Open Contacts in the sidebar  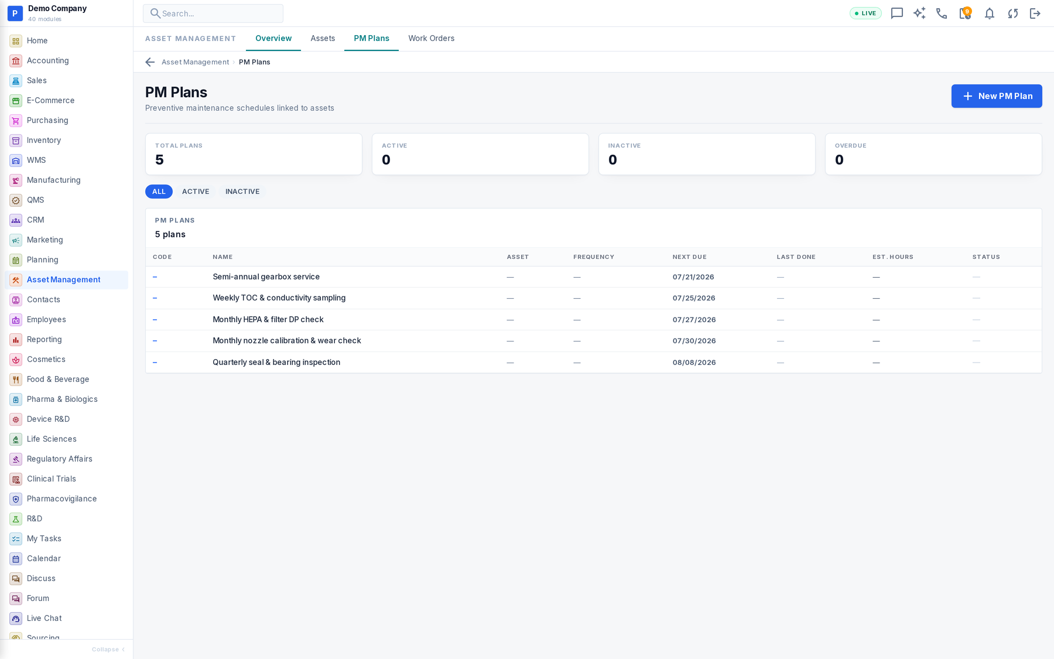click(66, 300)
